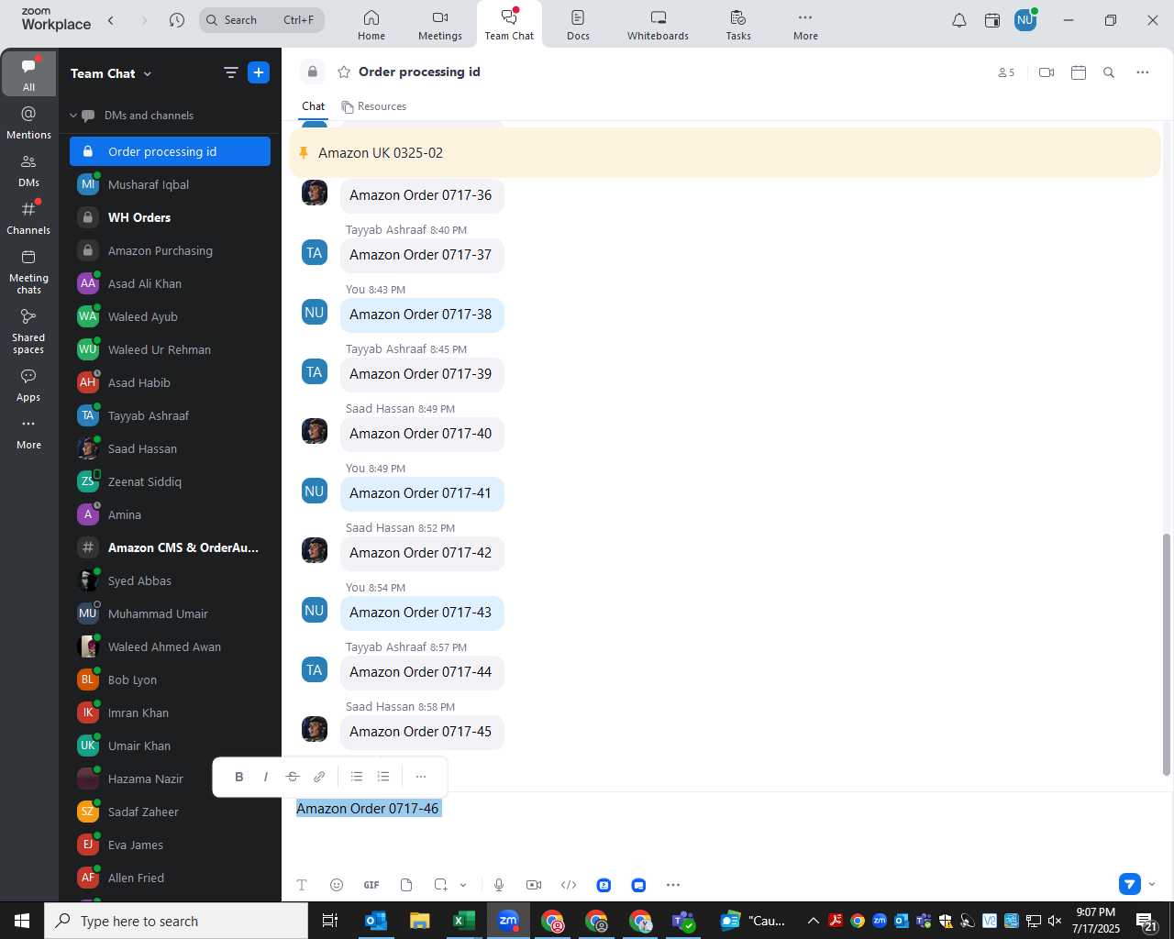The height and width of the screenshot is (939, 1174).
Task: Click the blue new chat plus button
Action: 259,72
